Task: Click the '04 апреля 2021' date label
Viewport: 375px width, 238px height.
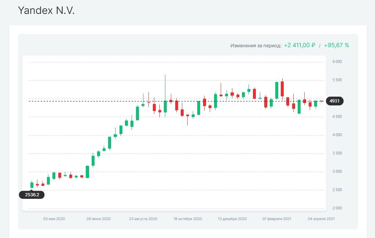Action: tap(321, 219)
